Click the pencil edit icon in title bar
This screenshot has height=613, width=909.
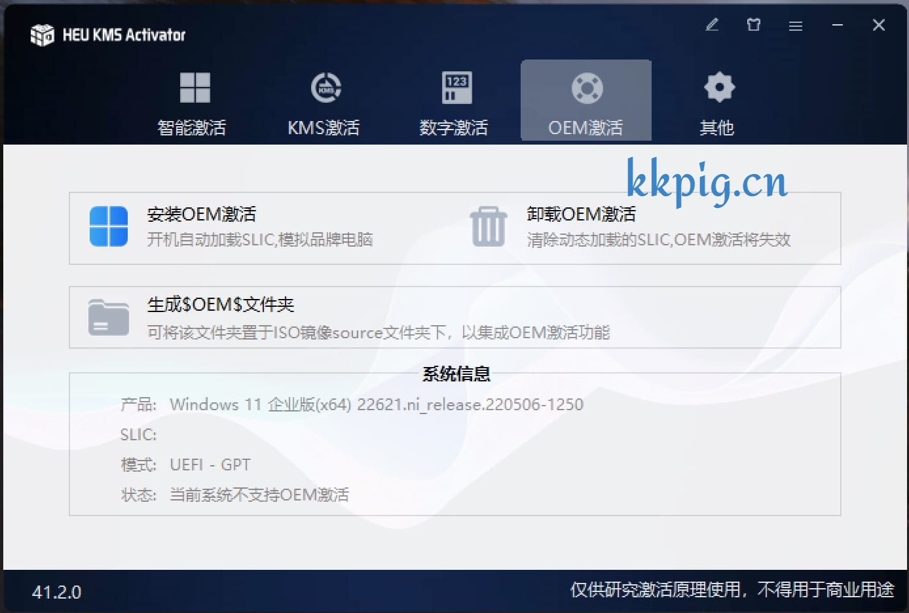(713, 26)
